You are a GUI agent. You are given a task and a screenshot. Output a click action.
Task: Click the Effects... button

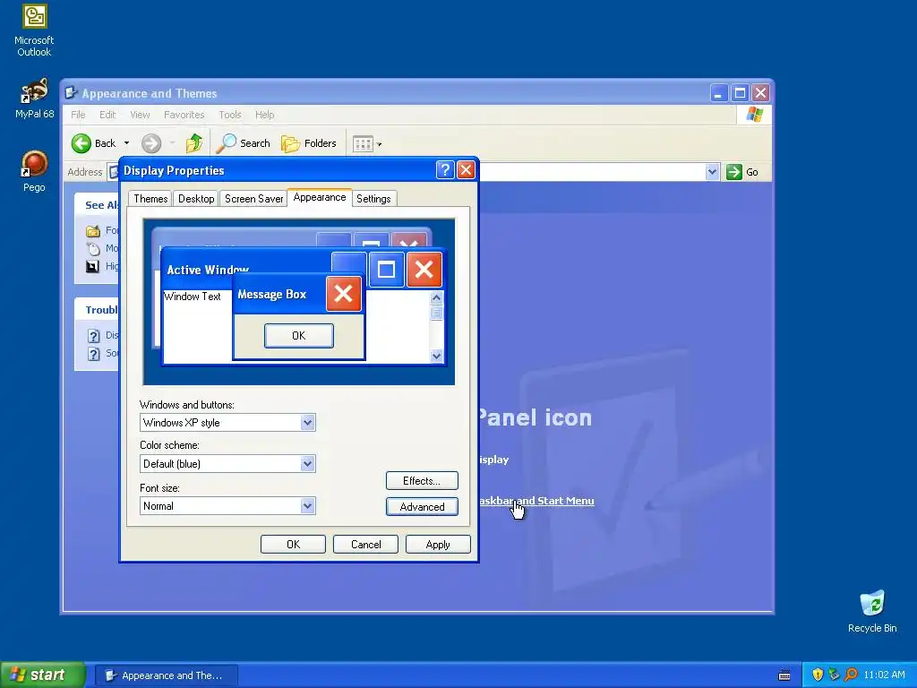pos(422,481)
